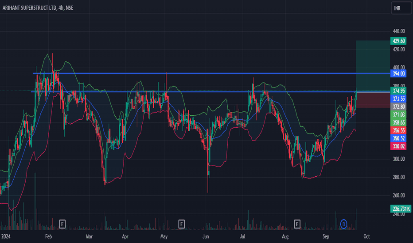Open the INR currency selector

point(401,8)
